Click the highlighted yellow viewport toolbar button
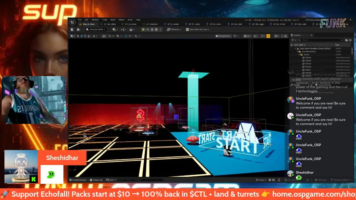Screen dimensions: 356x200 pyautogui.click(x=268, y=36)
